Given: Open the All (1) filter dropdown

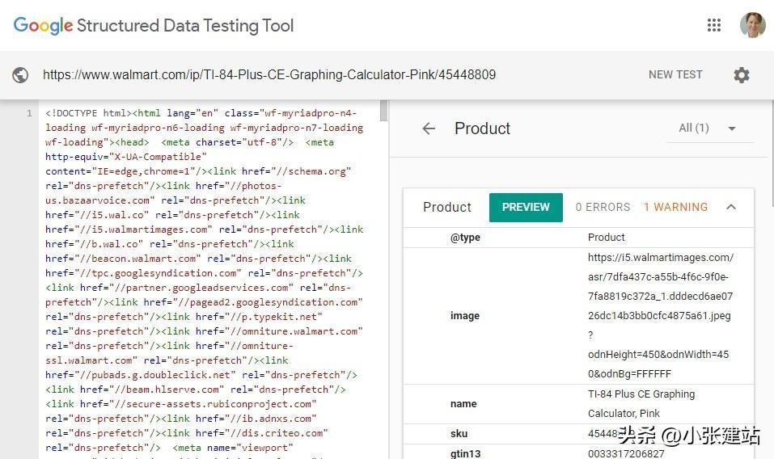Looking at the screenshot, I should pyautogui.click(x=694, y=128).
